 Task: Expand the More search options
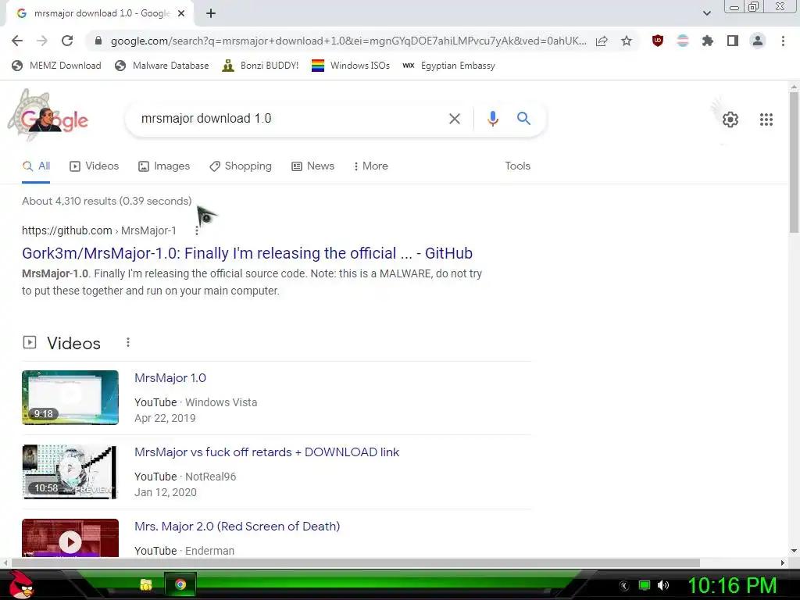pos(371,166)
